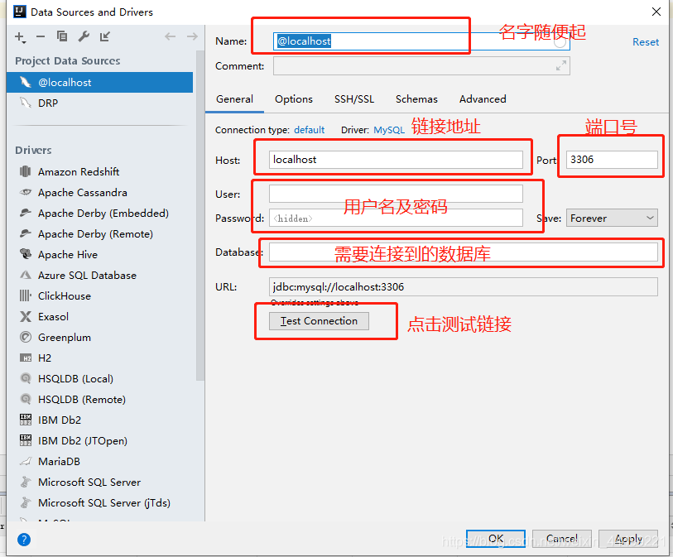Open the Save password Forever dropdown
The width and height of the screenshot is (673, 557).
612,218
